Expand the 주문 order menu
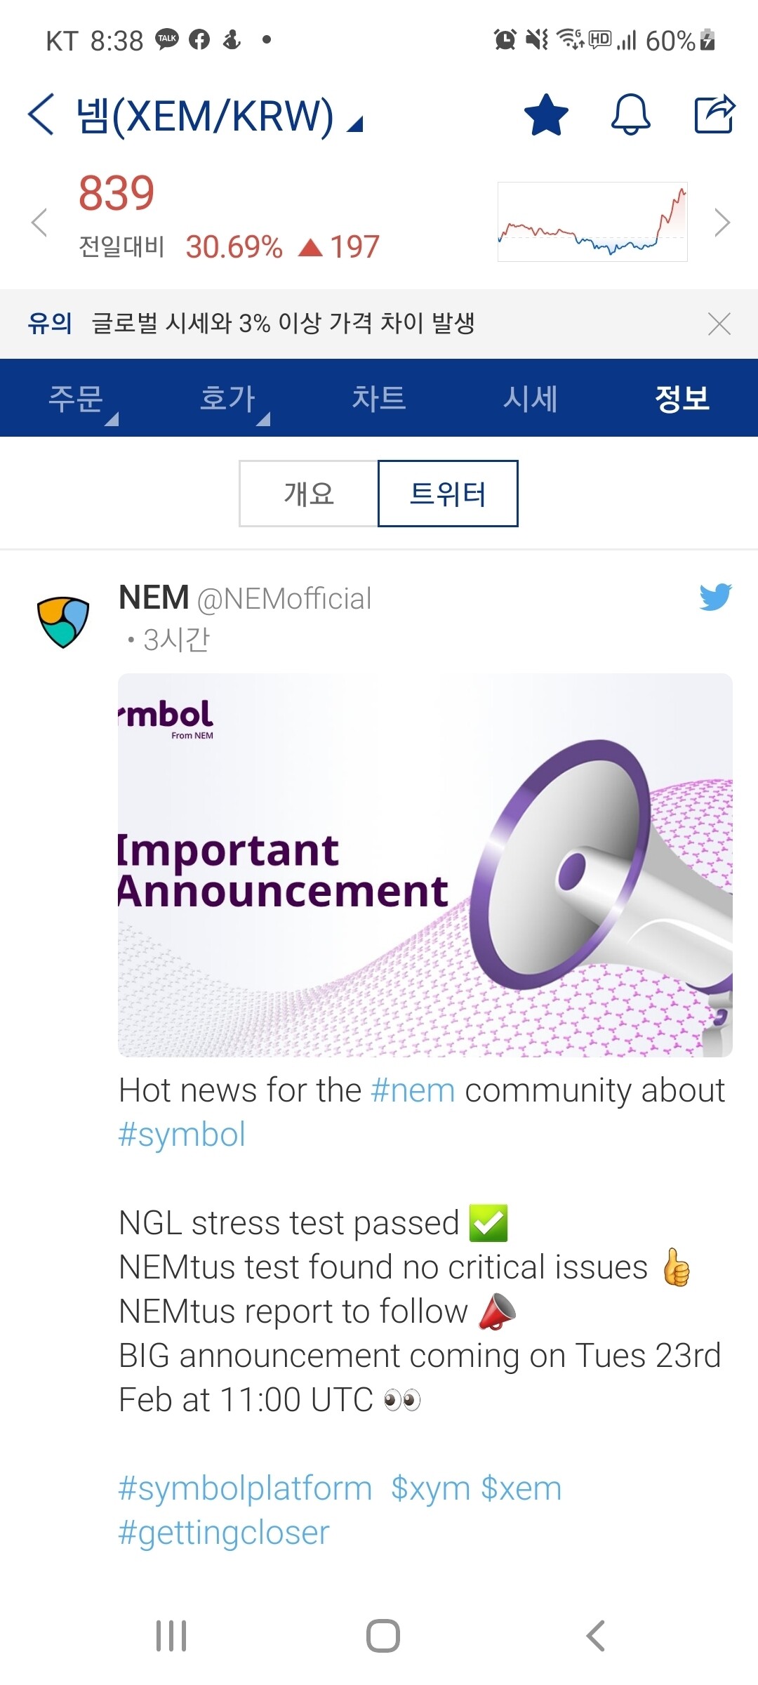 77,398
